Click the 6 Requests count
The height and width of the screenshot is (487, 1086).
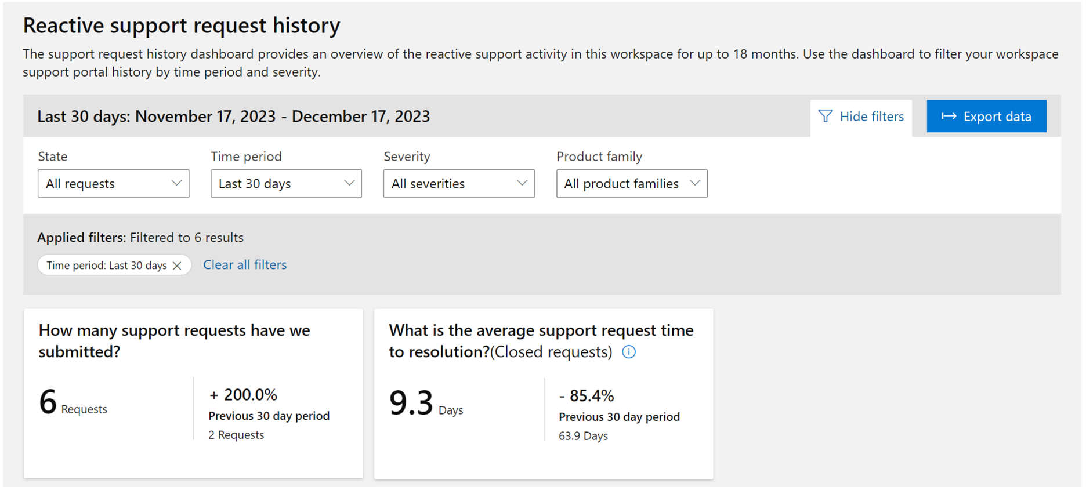[73, 402]
